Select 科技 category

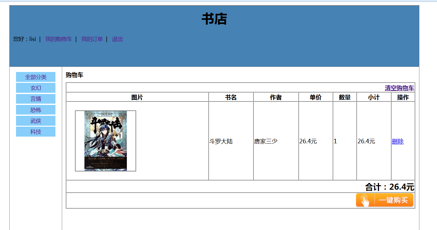36,132
